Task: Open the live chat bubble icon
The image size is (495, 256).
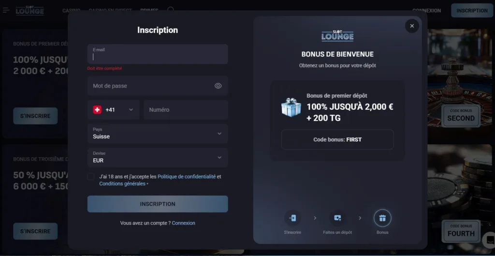Action: point(489,239)
